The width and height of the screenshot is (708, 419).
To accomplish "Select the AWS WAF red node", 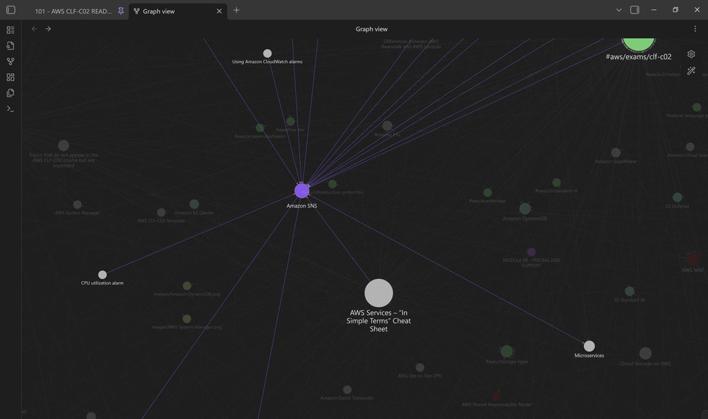I will (x=693, y=260).
